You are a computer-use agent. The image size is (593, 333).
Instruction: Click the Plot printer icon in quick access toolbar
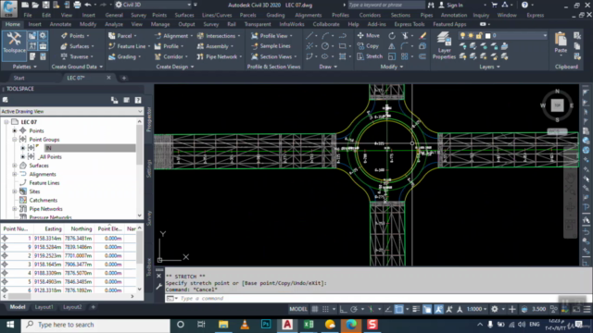(77, 5)
